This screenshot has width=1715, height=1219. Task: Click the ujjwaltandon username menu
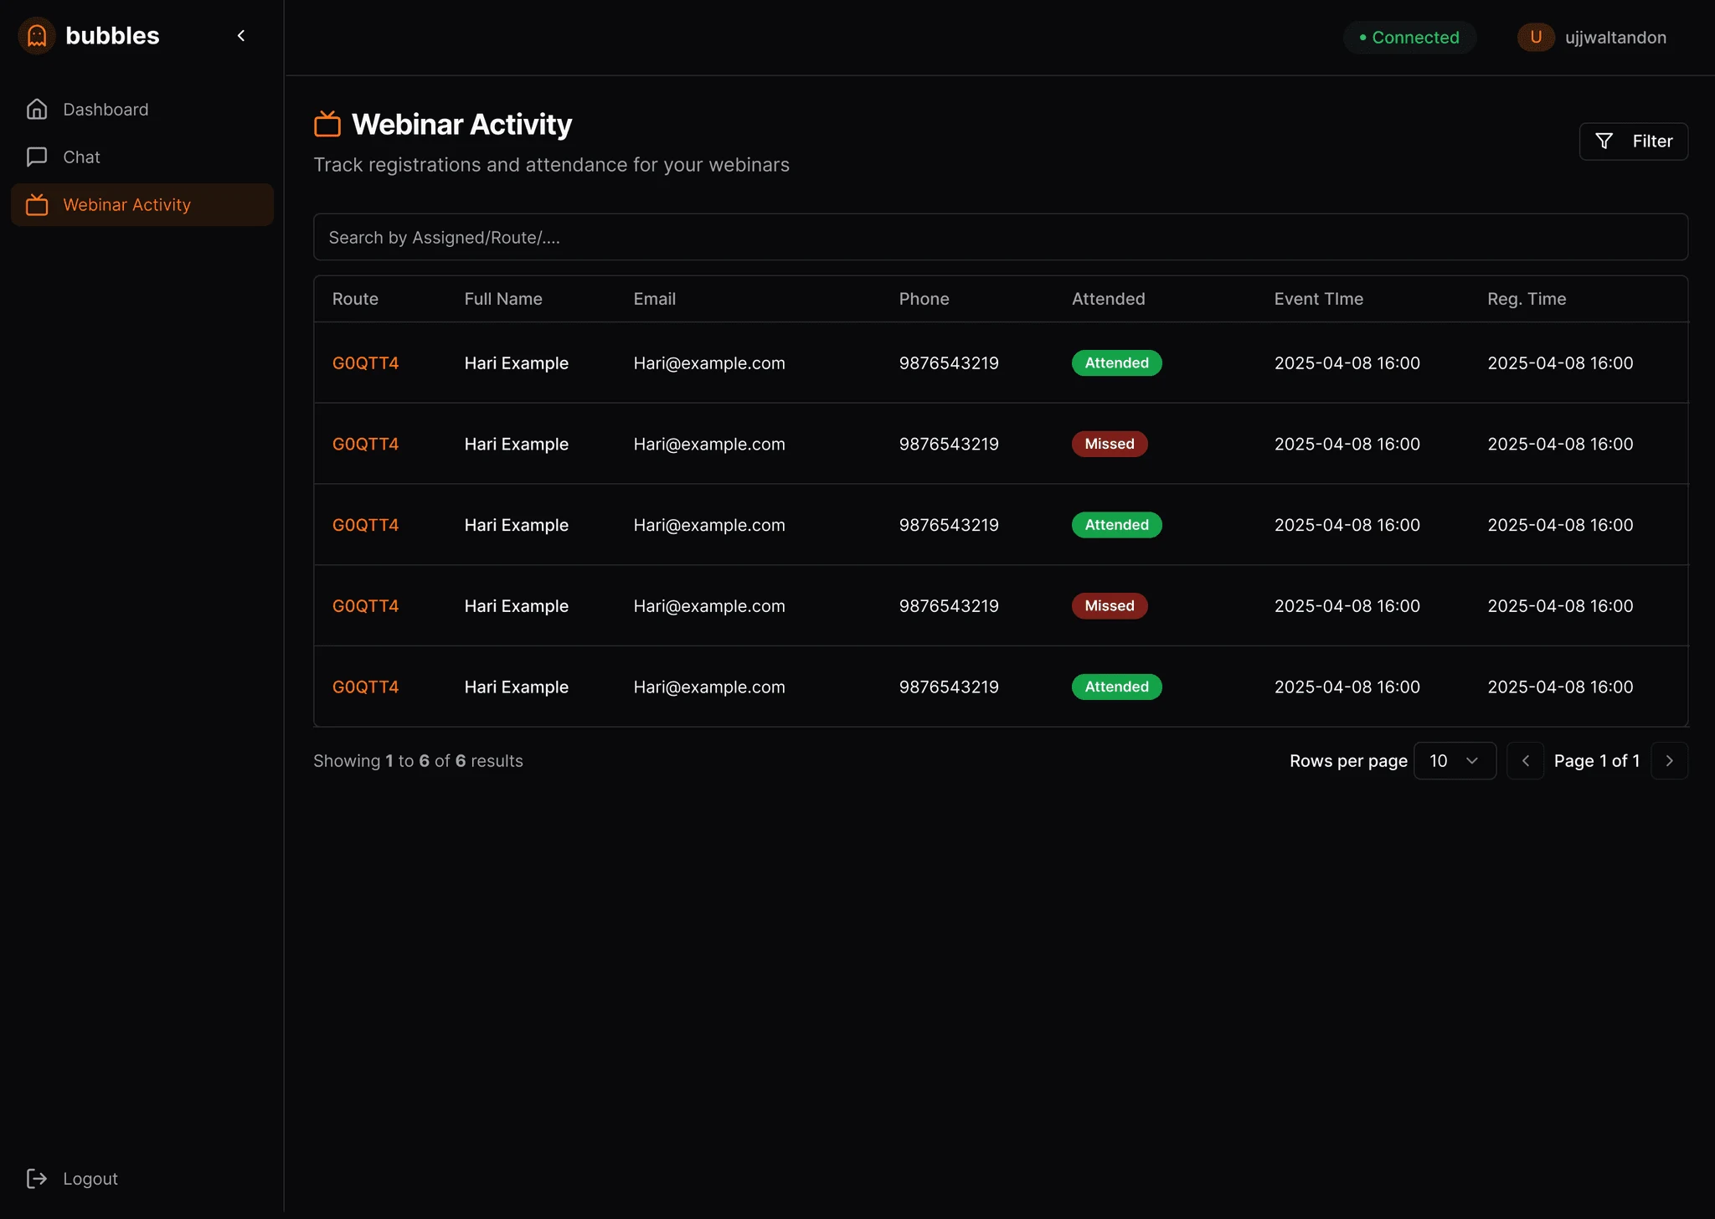[1615, 38]
